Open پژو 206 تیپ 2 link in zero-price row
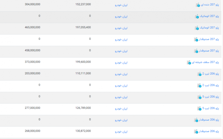Screen dimensions: 223x139 tap(211, 85)
